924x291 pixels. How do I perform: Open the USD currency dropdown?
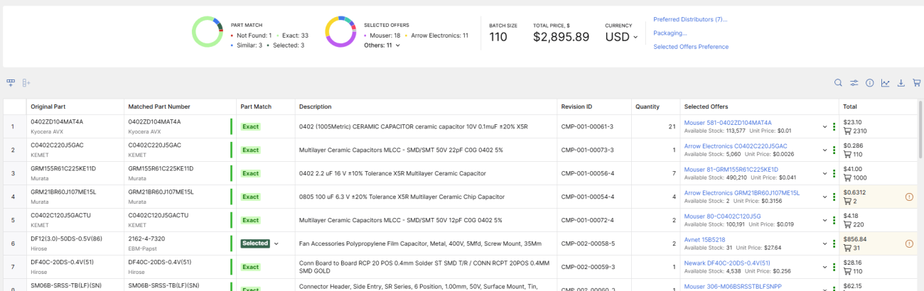622,37
